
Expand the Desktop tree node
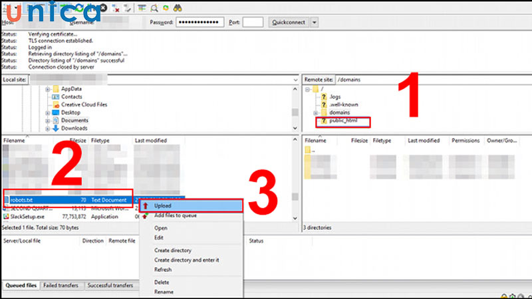click(x=47, y=113)
